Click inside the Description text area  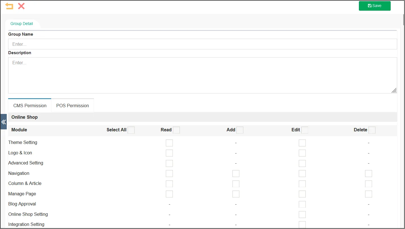(x=202, y=75)
